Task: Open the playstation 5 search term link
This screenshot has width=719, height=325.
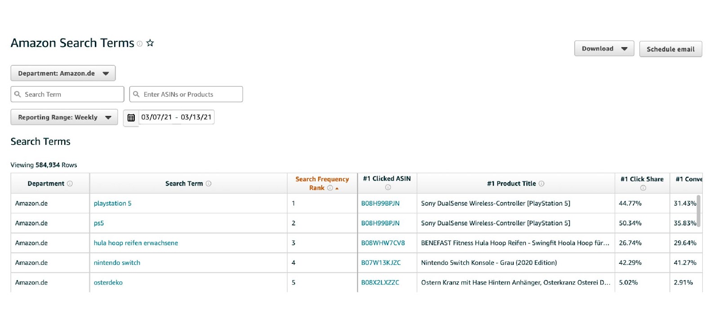Action: 113,203
